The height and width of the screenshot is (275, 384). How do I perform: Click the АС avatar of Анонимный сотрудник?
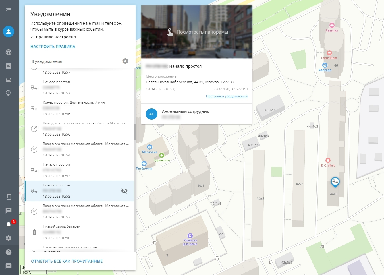[152, 114]
